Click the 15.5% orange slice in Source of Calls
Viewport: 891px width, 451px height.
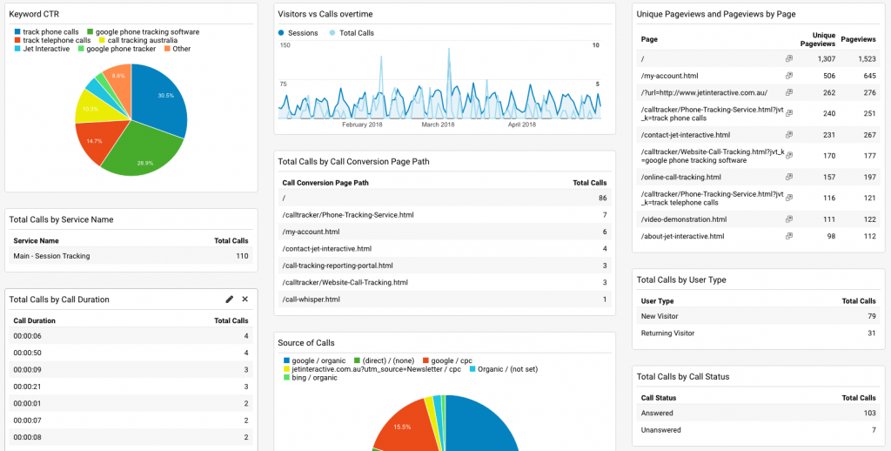point(400,424)
